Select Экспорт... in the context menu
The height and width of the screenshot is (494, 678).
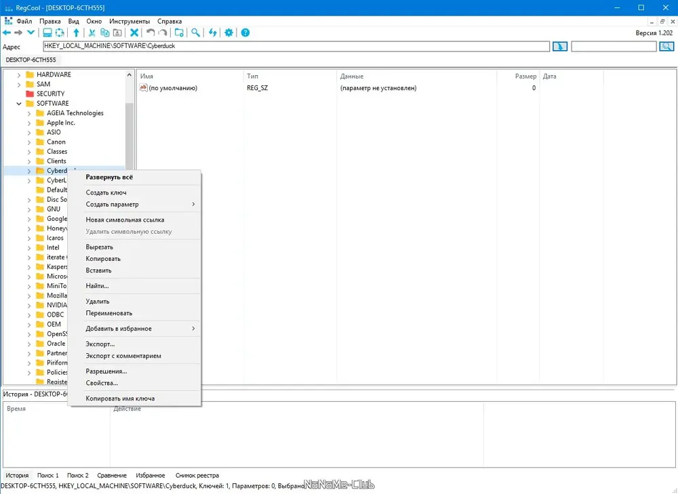click(x=100, y=344)
